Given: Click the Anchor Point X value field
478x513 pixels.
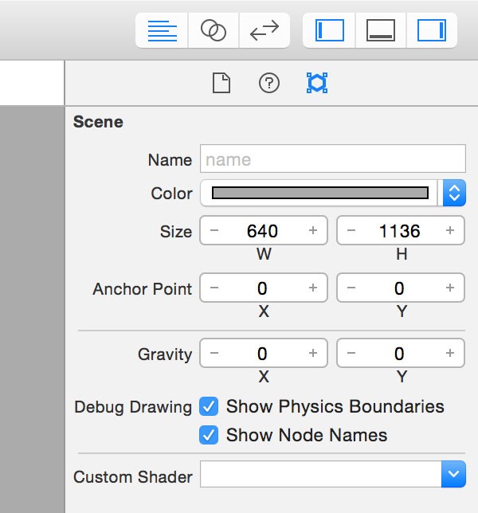Looking at the screenshot, I should click(264, 288).
